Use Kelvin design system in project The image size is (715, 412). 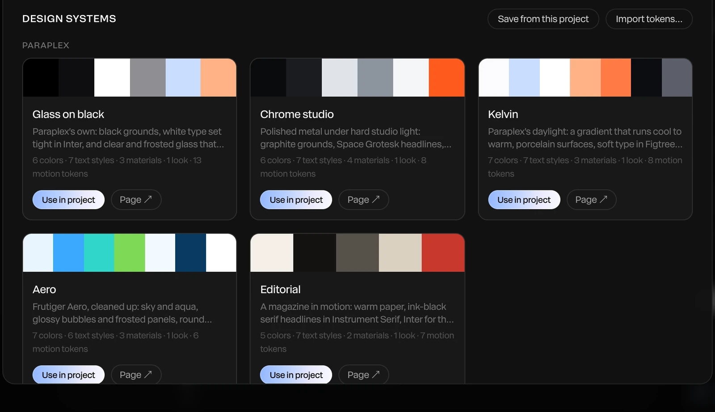pos(524,200)
